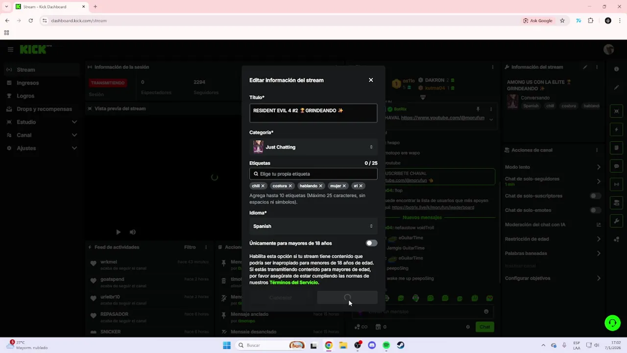Click the chat bubble icon in right rail

617,166
